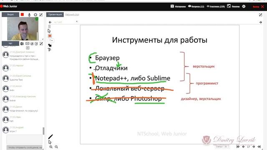Click the chat message box icon

point(27,44)
